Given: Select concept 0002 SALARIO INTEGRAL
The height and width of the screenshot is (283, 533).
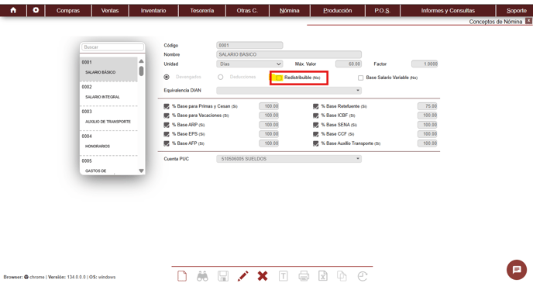Looking at the screenshot, I should coord(108,94).
